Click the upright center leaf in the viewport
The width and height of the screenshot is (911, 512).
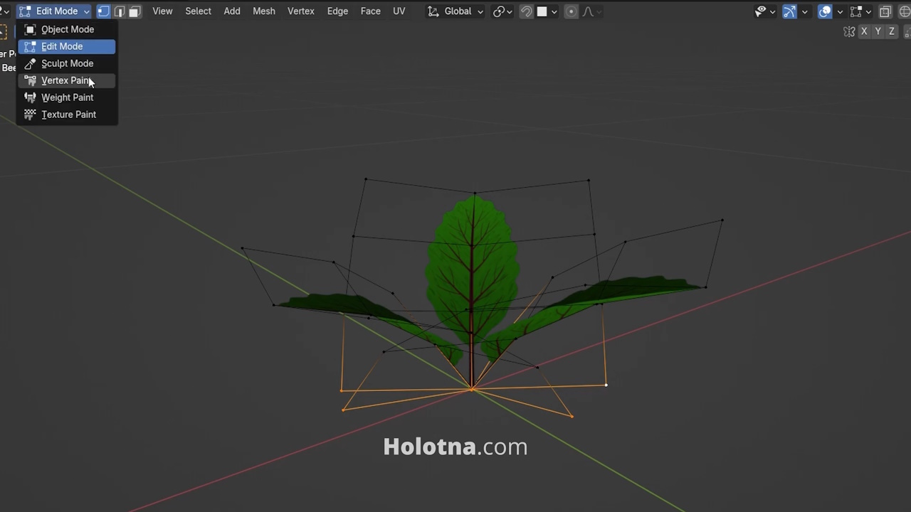pos(473,267)
